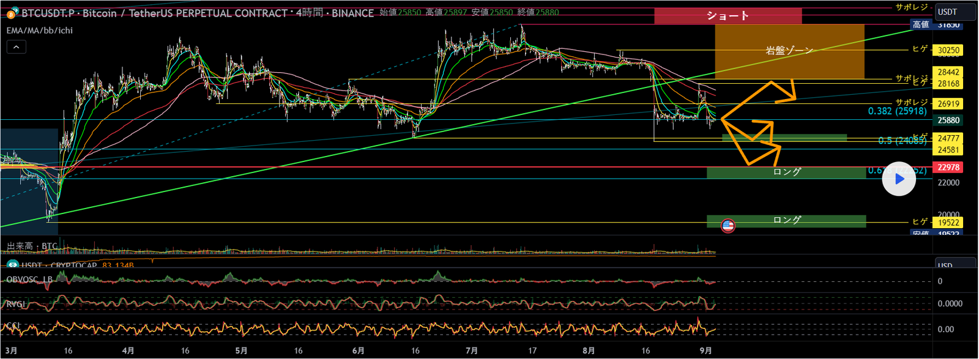Click the 出来高 BTC volume indicator label
The height and width of the screenshot is (359, 979).
[32, 246]
